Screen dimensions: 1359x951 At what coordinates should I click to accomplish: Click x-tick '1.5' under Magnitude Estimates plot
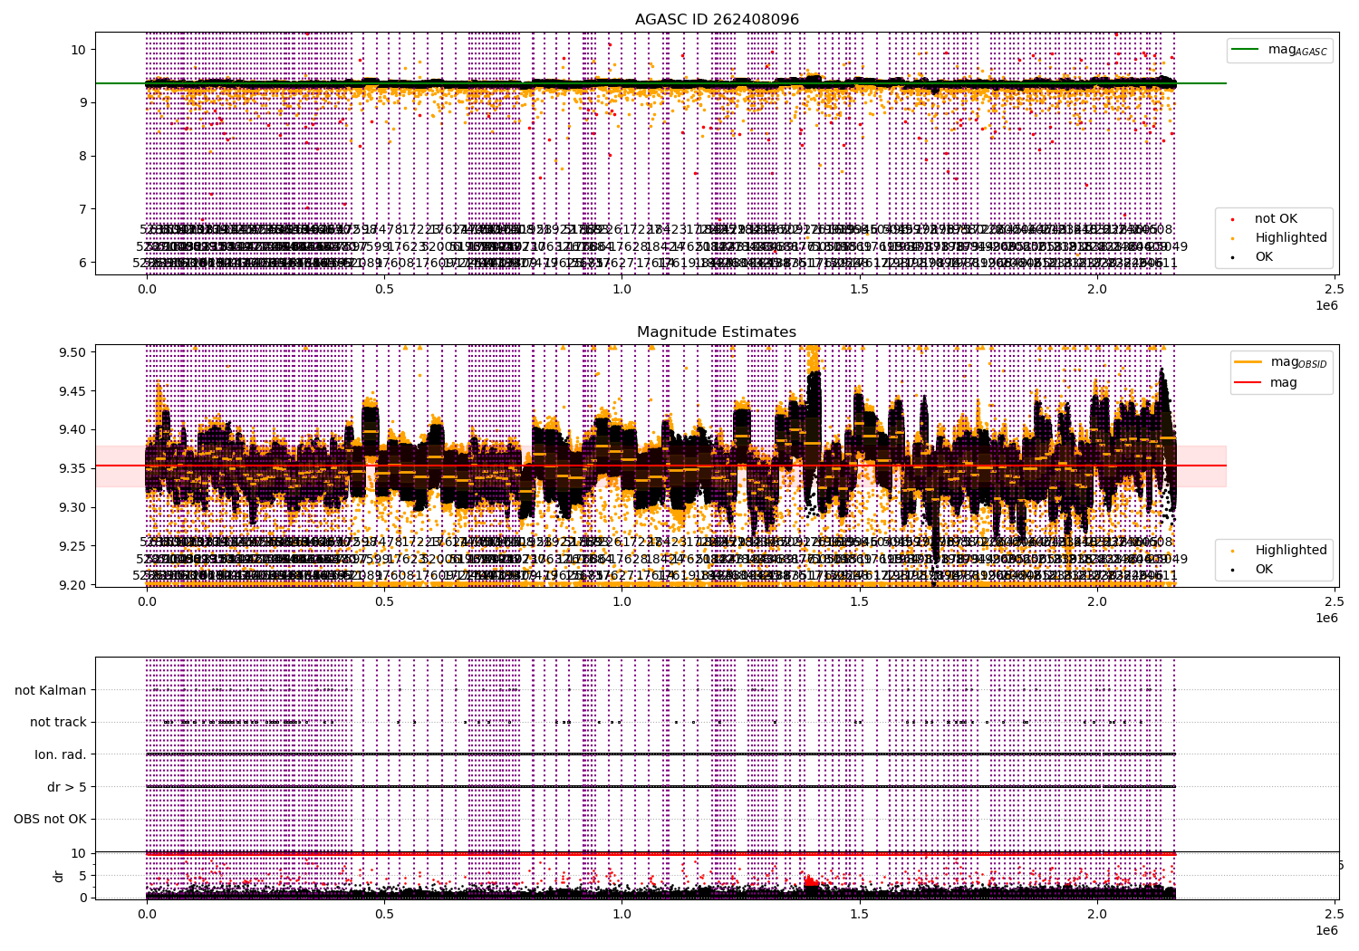860,602
